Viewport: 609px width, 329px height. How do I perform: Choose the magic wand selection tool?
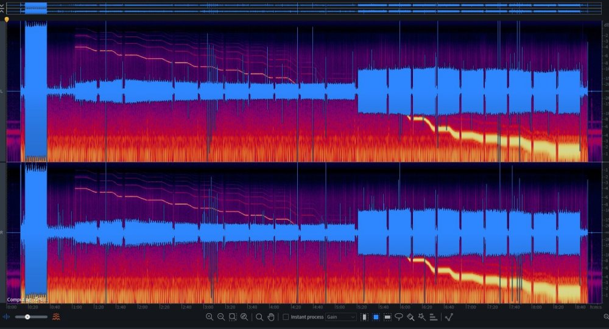pos(421,317)
